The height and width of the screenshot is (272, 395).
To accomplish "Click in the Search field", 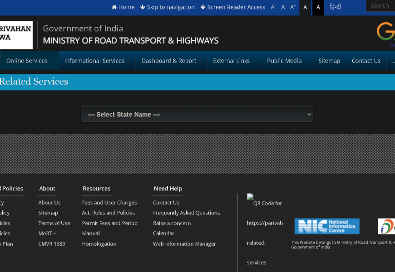I will click(x=380, y=6).
